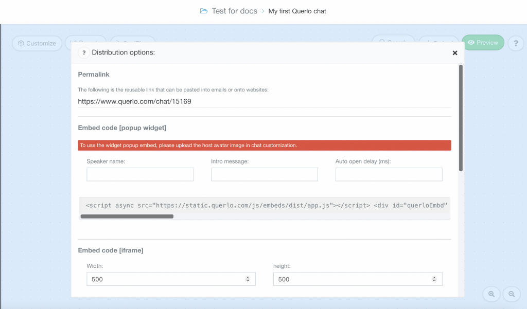The width and height of the screenshot is (527, 309).
Task: Focus the Speaker name field
Action: pyautogui.click(x=140, y=174)
